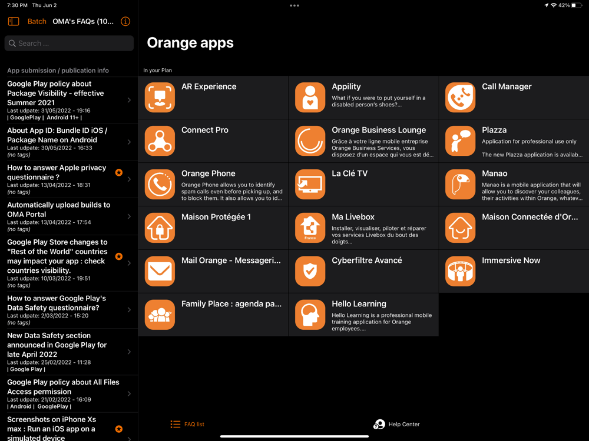Select the Family Place app icon

click(x=160, y=315)
